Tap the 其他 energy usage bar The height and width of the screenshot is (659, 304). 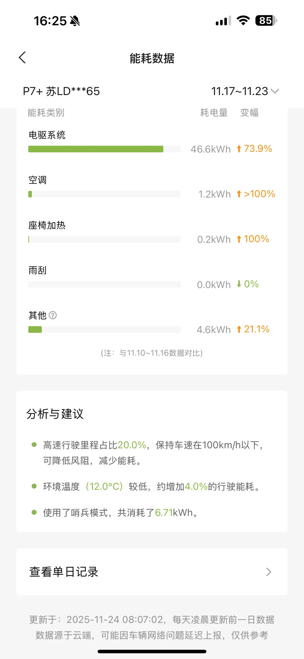pyautogui.click(x=35, y=329)
